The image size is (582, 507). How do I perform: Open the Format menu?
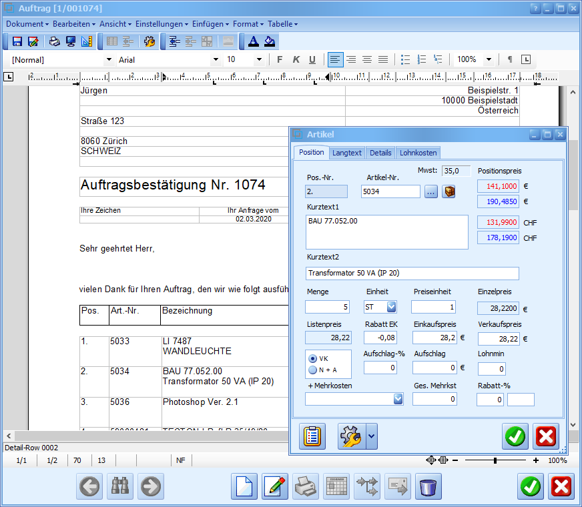tap(248, 24)
